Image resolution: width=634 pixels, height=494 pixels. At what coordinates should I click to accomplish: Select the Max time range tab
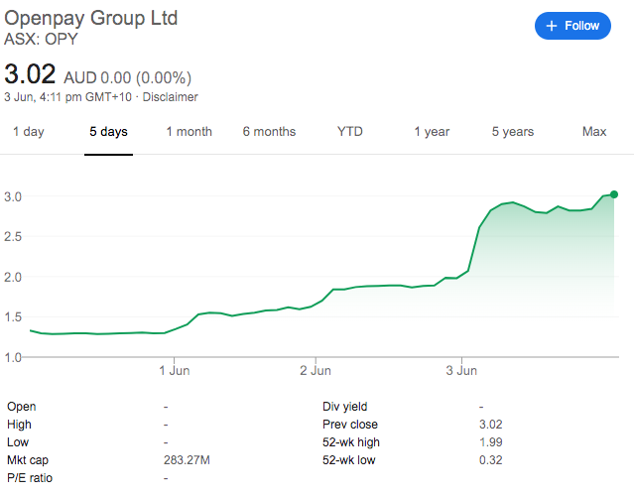594,132
